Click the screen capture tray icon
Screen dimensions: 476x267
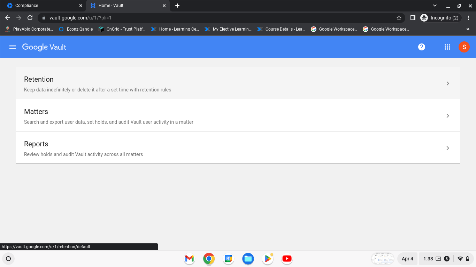click(x=438, y=259)
